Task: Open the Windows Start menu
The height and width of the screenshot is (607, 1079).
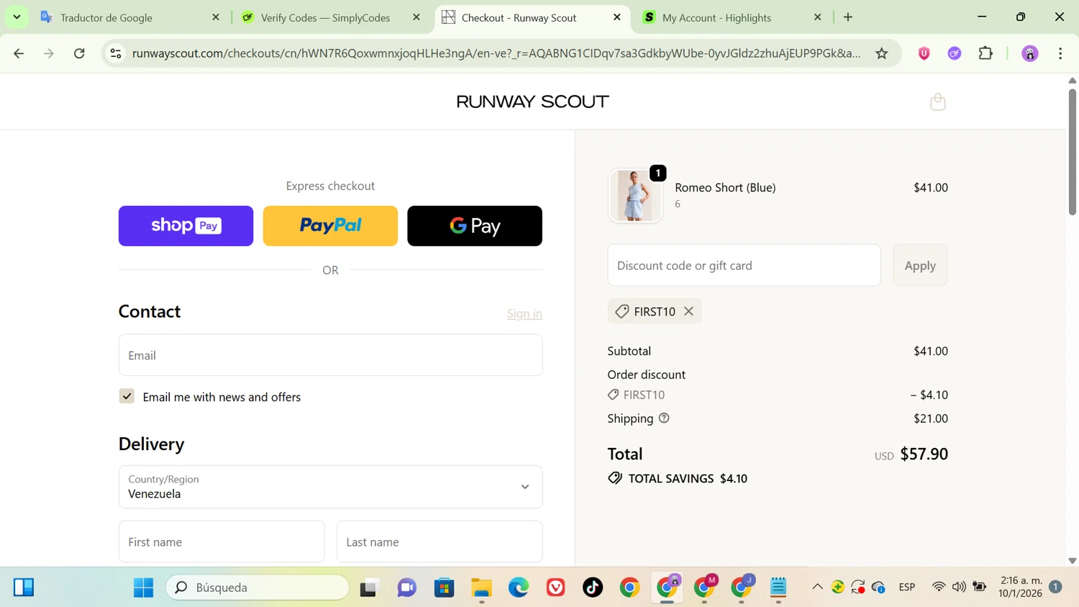Action: [143, 588]
